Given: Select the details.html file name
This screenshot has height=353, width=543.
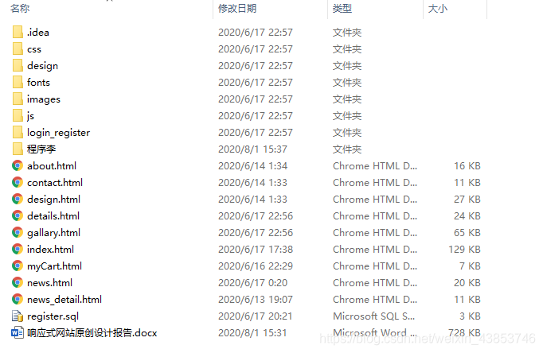Looking at the screenshot, I should pyautogui.click(x=53, y=215).
